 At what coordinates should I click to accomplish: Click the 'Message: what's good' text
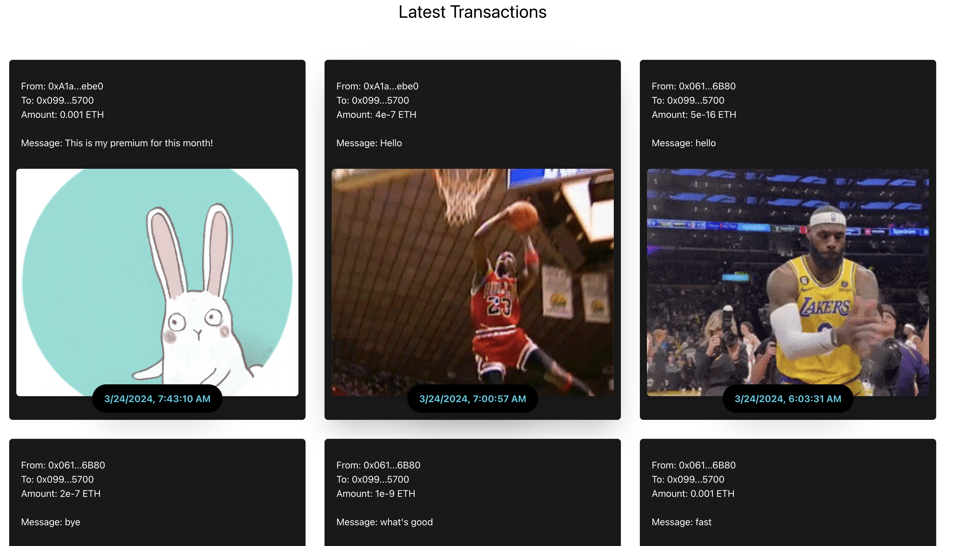pos(384,522)
